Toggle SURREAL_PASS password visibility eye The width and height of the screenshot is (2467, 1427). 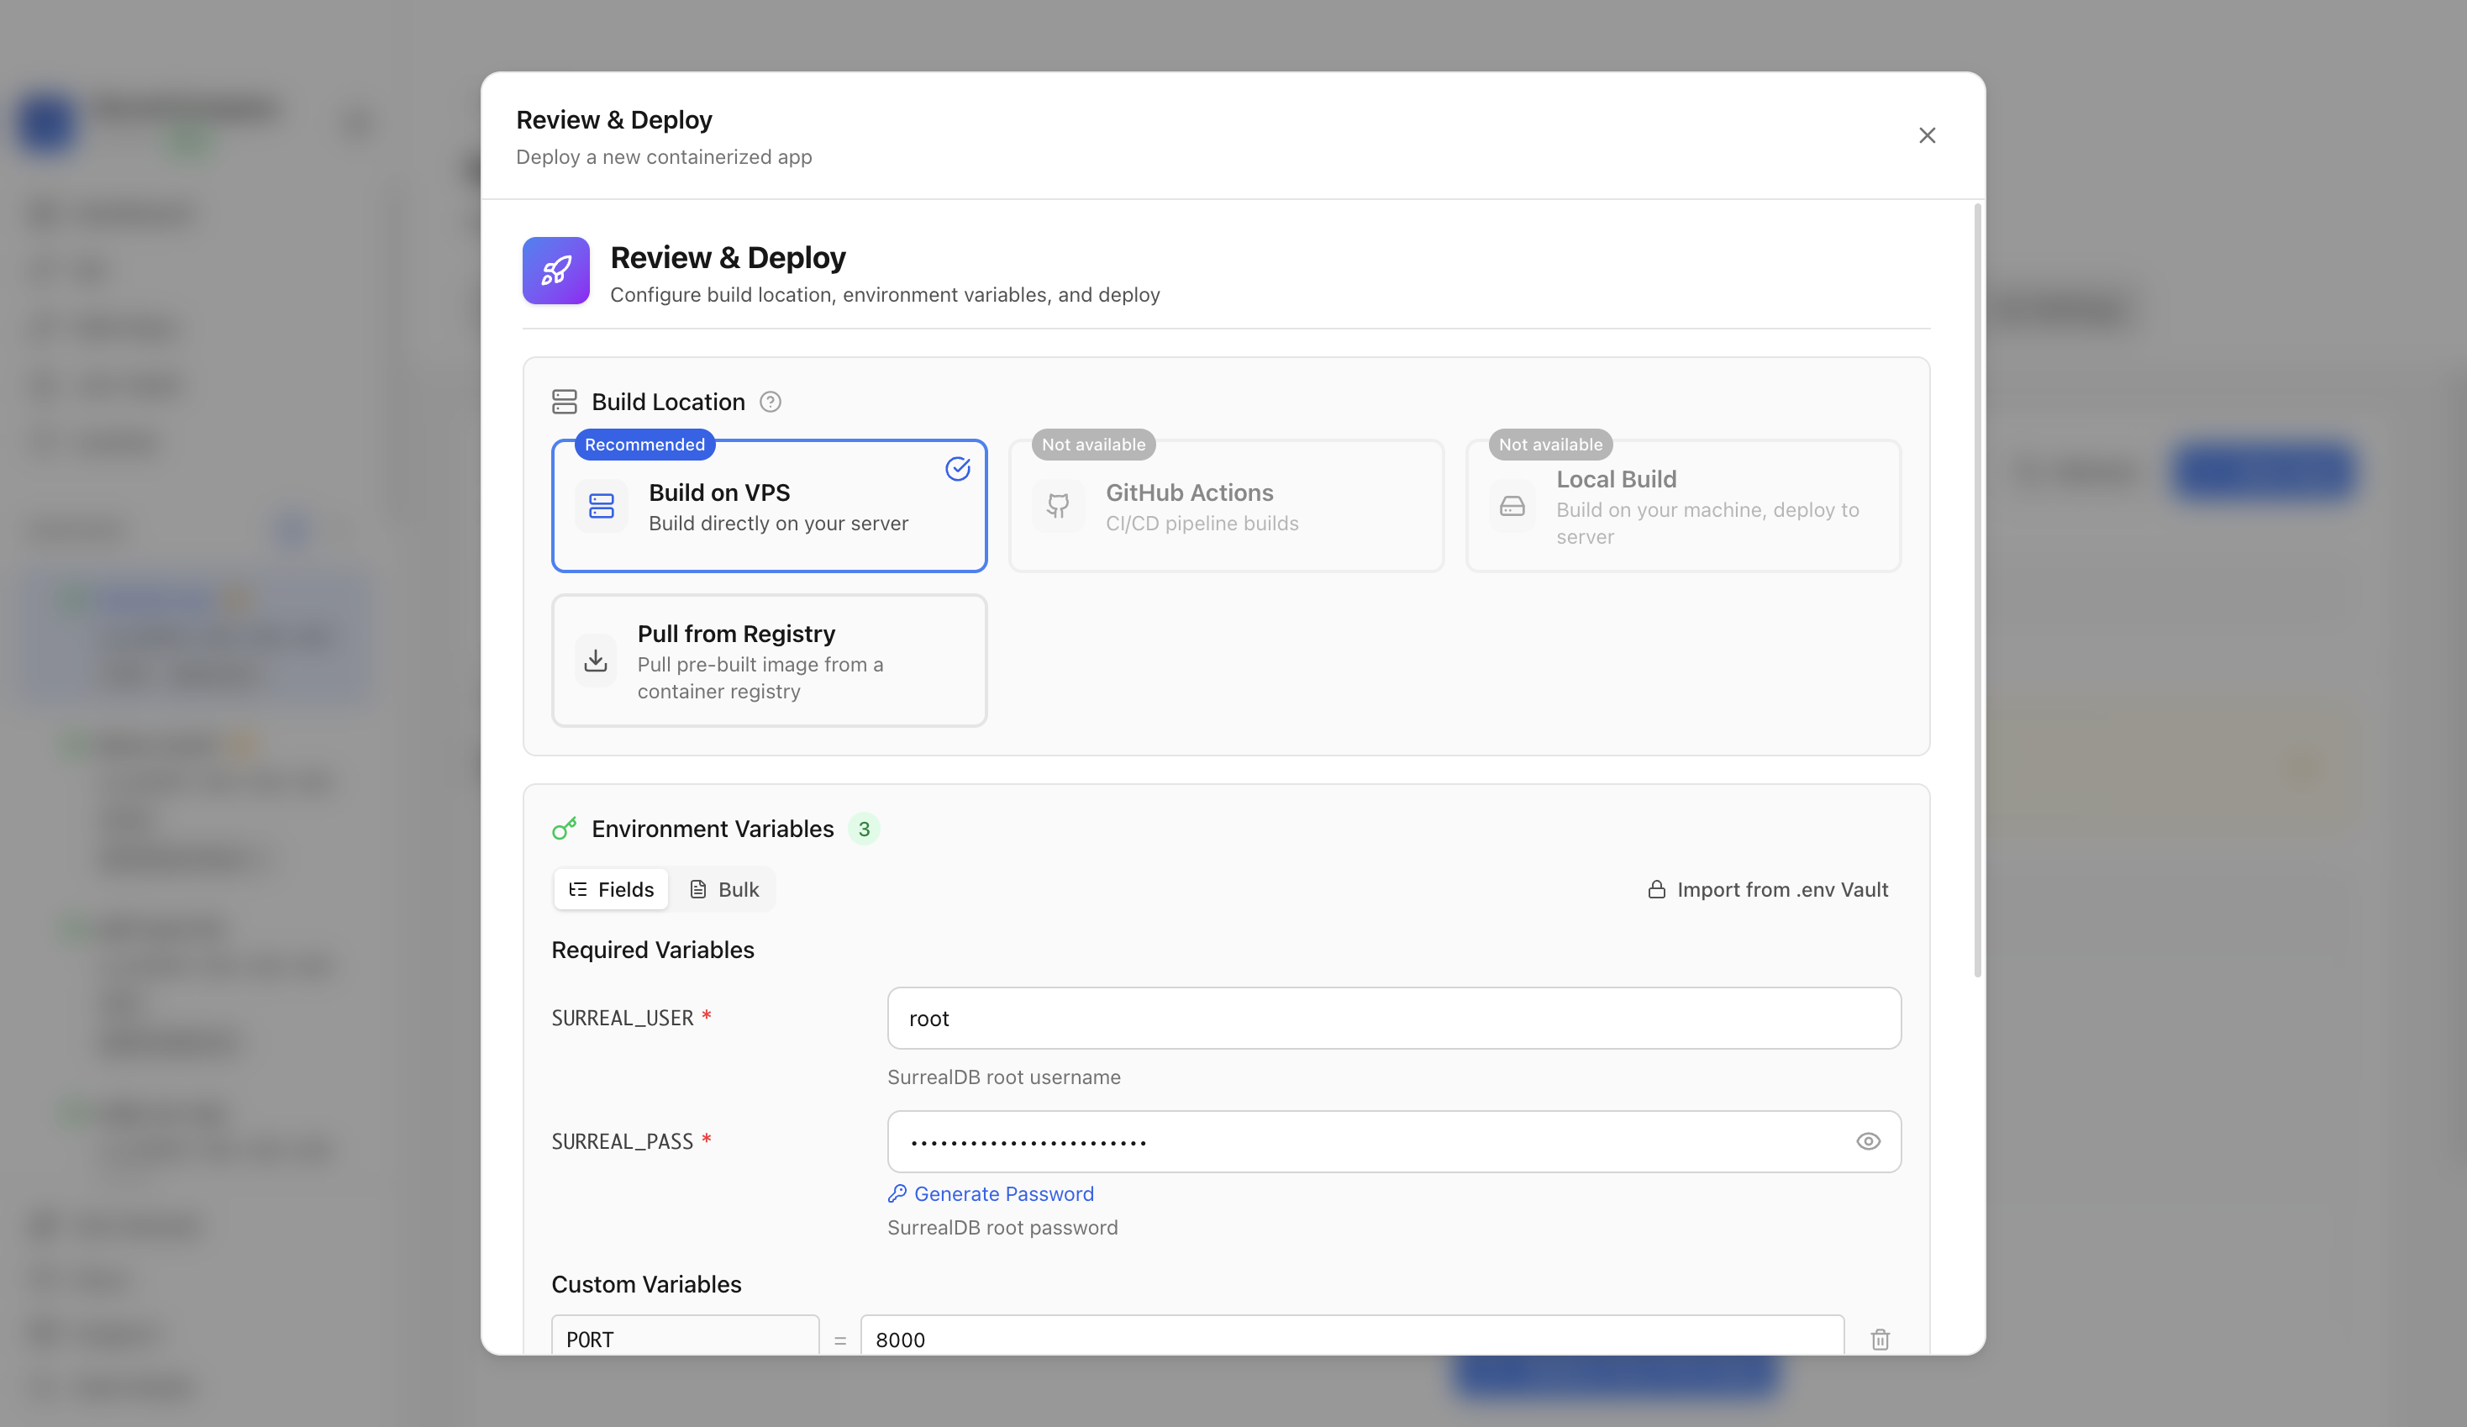(1868, 1141)
